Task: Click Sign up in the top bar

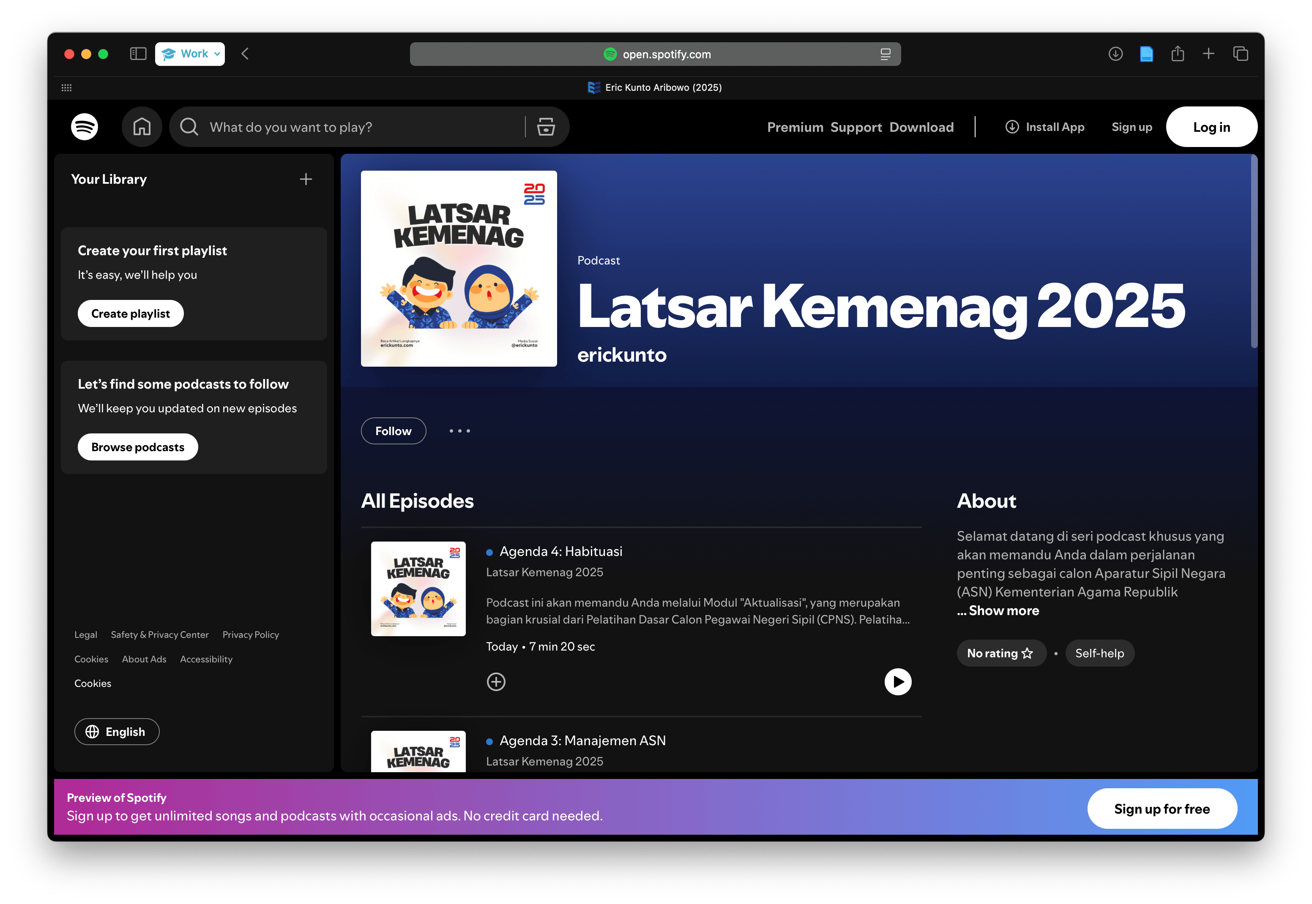Action: (1131, 127)
